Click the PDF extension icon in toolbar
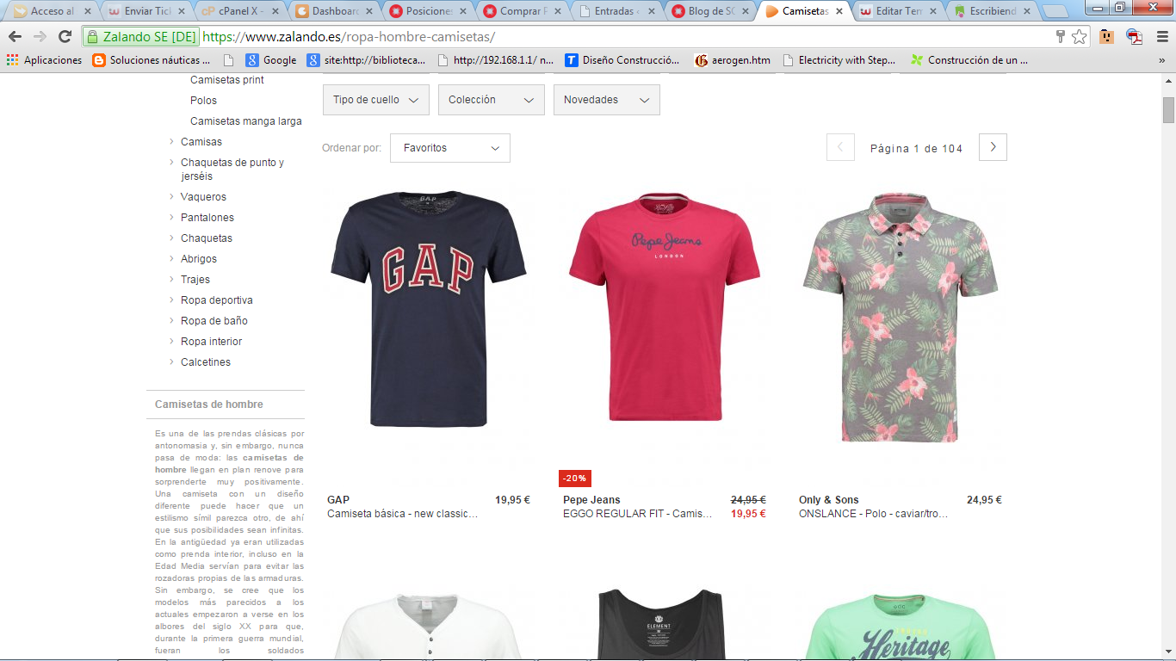Screen dimensions: 1176x661 pos(1135,37)
